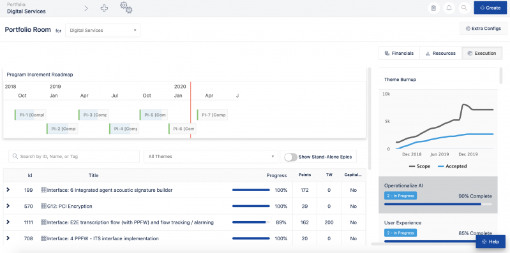The height and width of the screenshot is (253, 510).
Task: Switch to the Resources tab
Action: pos(440,54)
